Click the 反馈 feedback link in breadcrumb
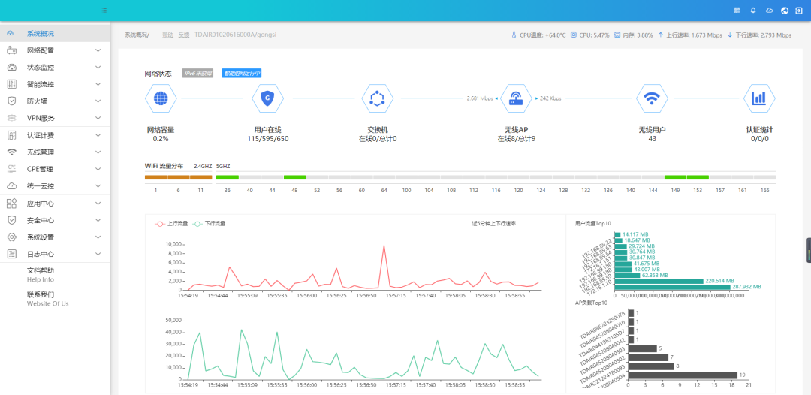This screenshot has width=811, height=395. pos(184,35)
